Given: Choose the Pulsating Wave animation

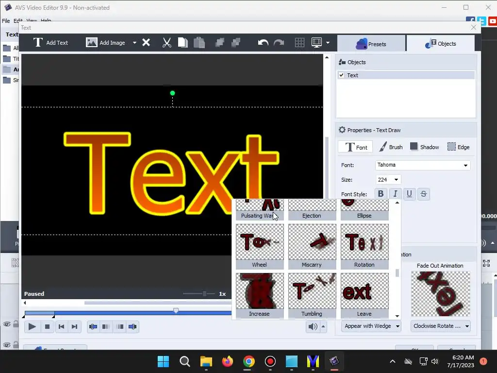Looking at the screenshot, I should (x=260, y=210).
